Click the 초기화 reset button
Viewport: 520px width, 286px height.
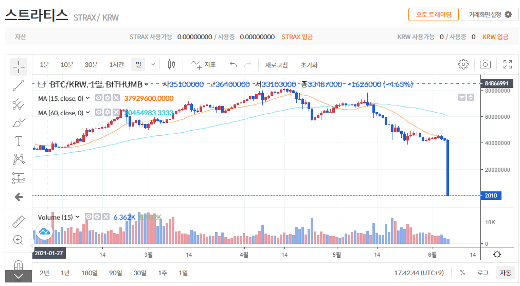coord(309,65)
